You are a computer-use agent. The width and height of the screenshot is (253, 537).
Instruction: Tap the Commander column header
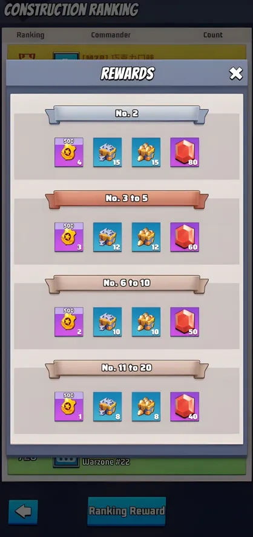point(111,35)
